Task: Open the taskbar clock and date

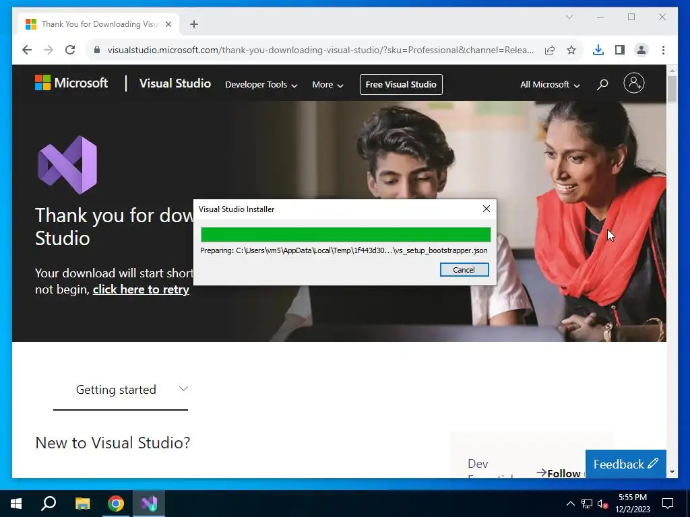Action: pyautogui.click(x=633, y=504)
